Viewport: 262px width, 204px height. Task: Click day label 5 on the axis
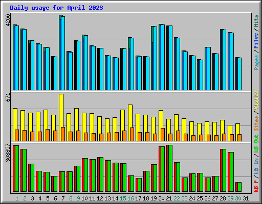tap(48, 198)
